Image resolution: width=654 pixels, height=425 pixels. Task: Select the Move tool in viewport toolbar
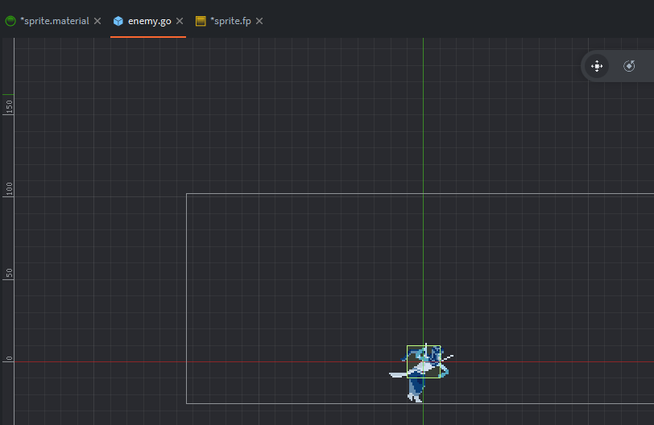[x=597, y=66]
